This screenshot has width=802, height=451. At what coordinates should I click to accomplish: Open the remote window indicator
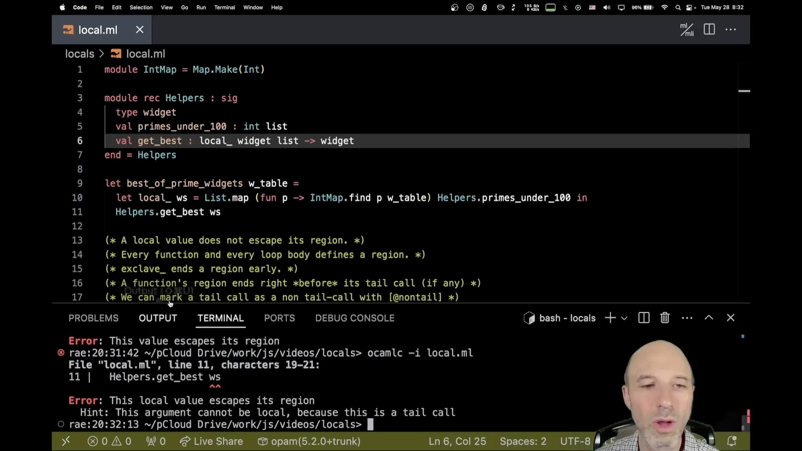(x=66, y=441)
